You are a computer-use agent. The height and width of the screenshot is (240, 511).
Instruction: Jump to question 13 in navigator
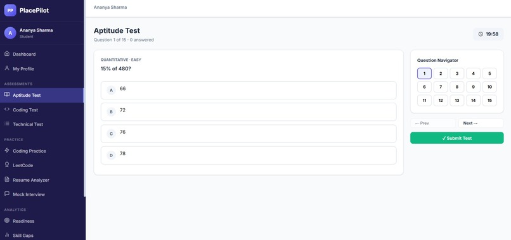[457, 100]
